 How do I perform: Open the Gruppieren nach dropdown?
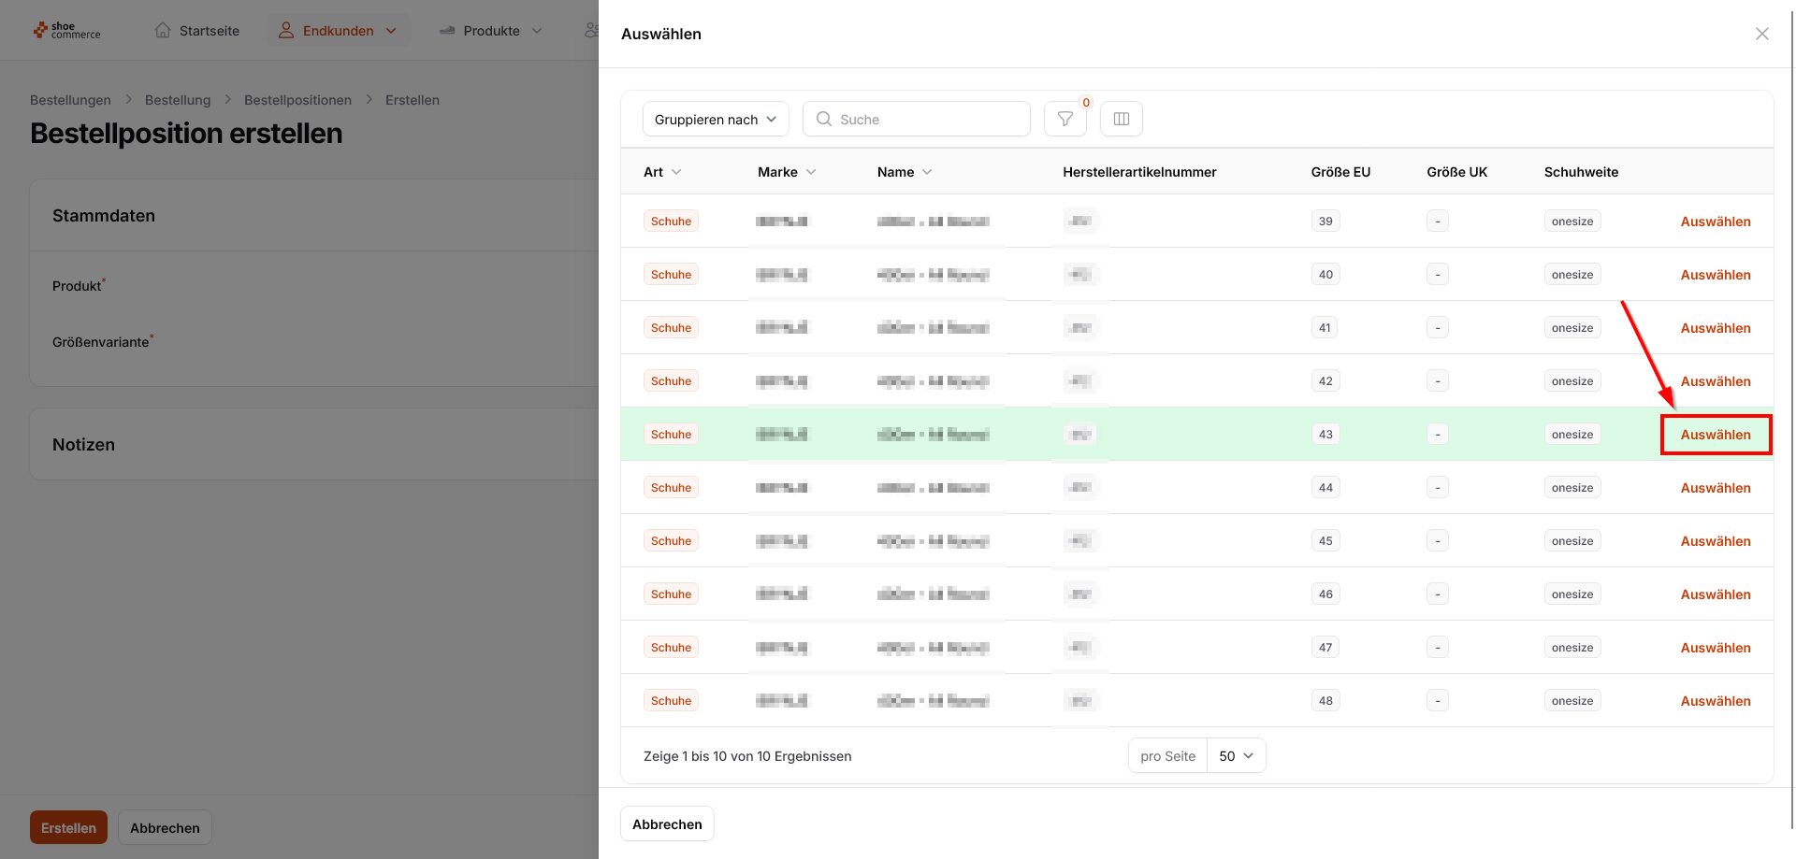[716, 119]
